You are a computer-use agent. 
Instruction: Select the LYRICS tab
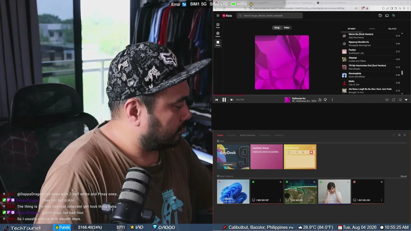372,29
